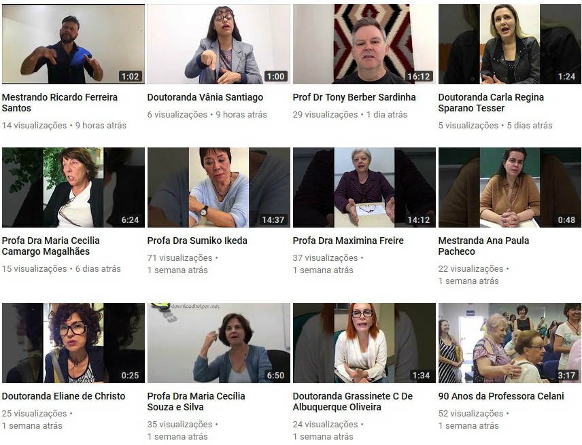Screen dimensions: 582x445
Task: Click the 90 Anos da Professora Celani title
Action: tap(501, 396)
